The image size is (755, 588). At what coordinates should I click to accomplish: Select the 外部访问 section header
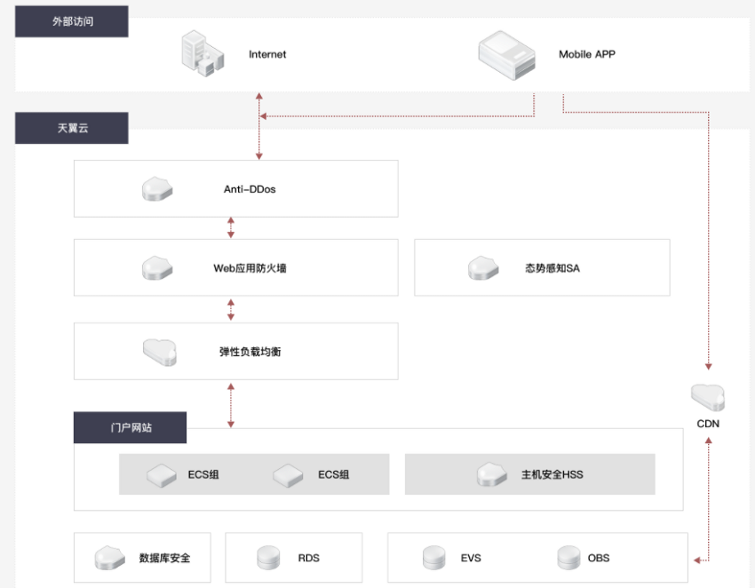pos(72,21)
